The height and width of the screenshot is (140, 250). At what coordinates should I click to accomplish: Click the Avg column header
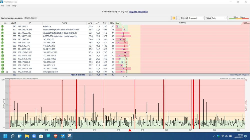coord(90,23)
